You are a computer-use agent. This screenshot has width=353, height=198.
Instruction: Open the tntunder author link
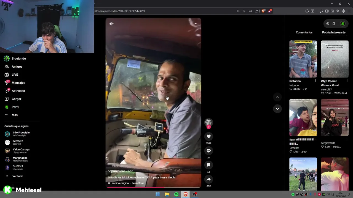[x=295, y=85]
